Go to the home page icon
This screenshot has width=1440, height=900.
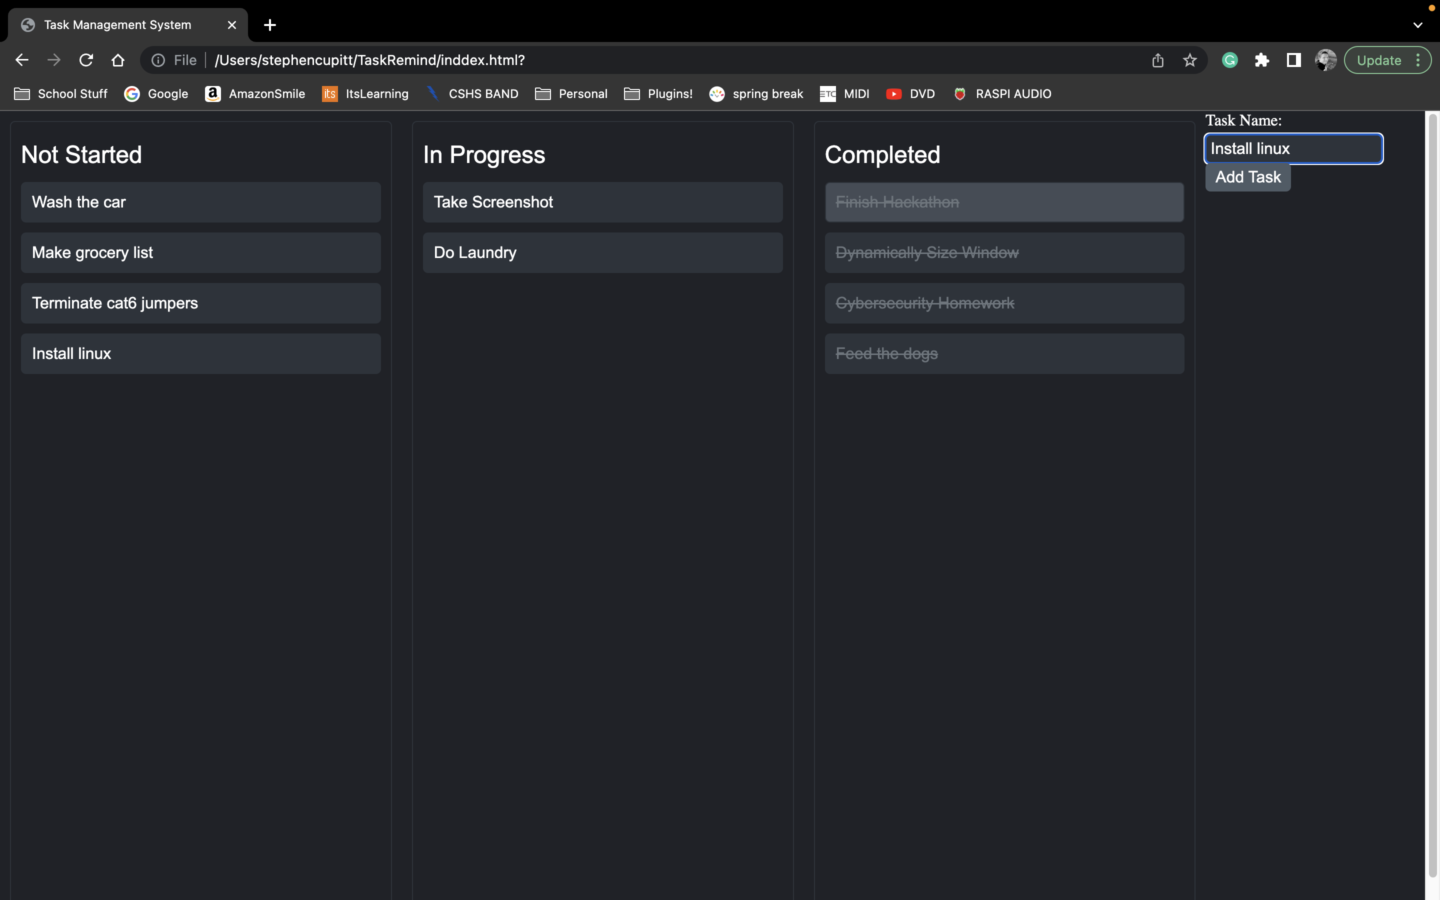coord(118,60)
